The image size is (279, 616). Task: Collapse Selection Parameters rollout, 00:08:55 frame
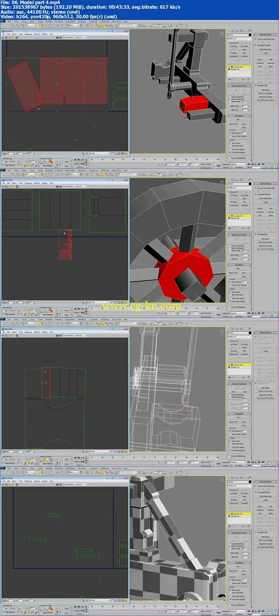pos(239,86)
